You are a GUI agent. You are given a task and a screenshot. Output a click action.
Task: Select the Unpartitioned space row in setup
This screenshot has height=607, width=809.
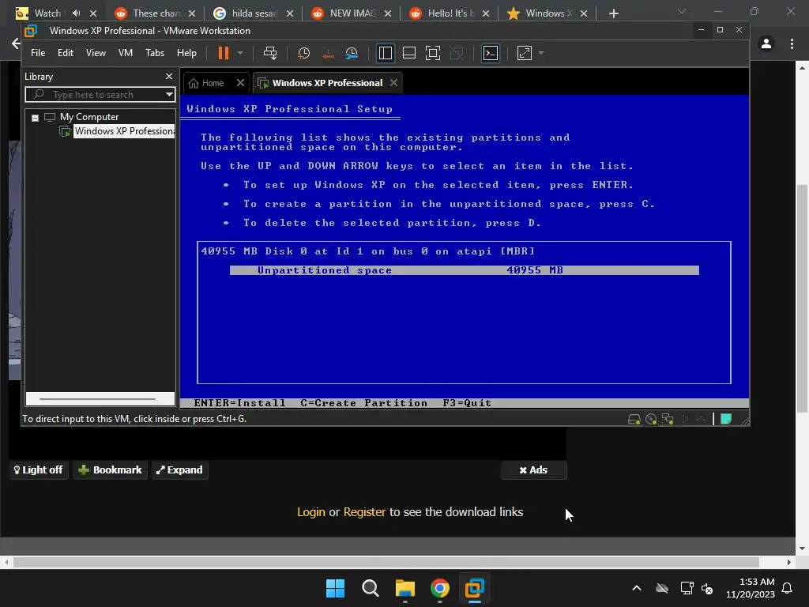click(x=464, y=270)
